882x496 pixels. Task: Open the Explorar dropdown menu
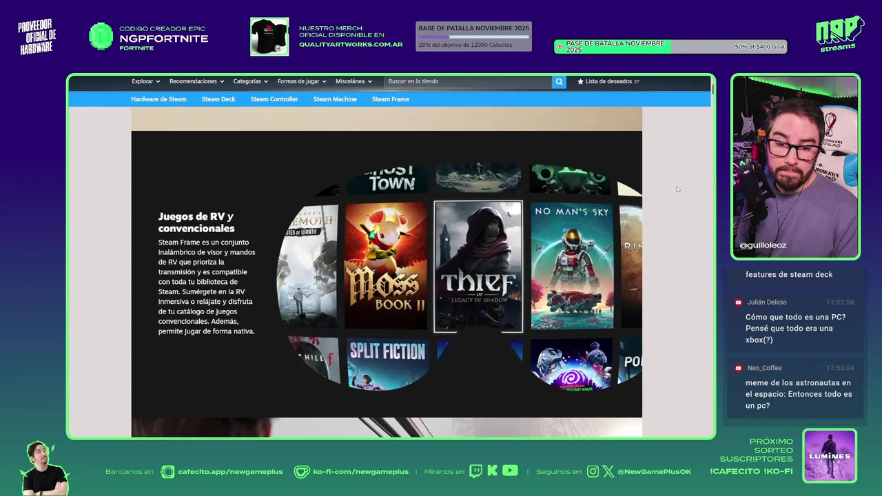145,81
